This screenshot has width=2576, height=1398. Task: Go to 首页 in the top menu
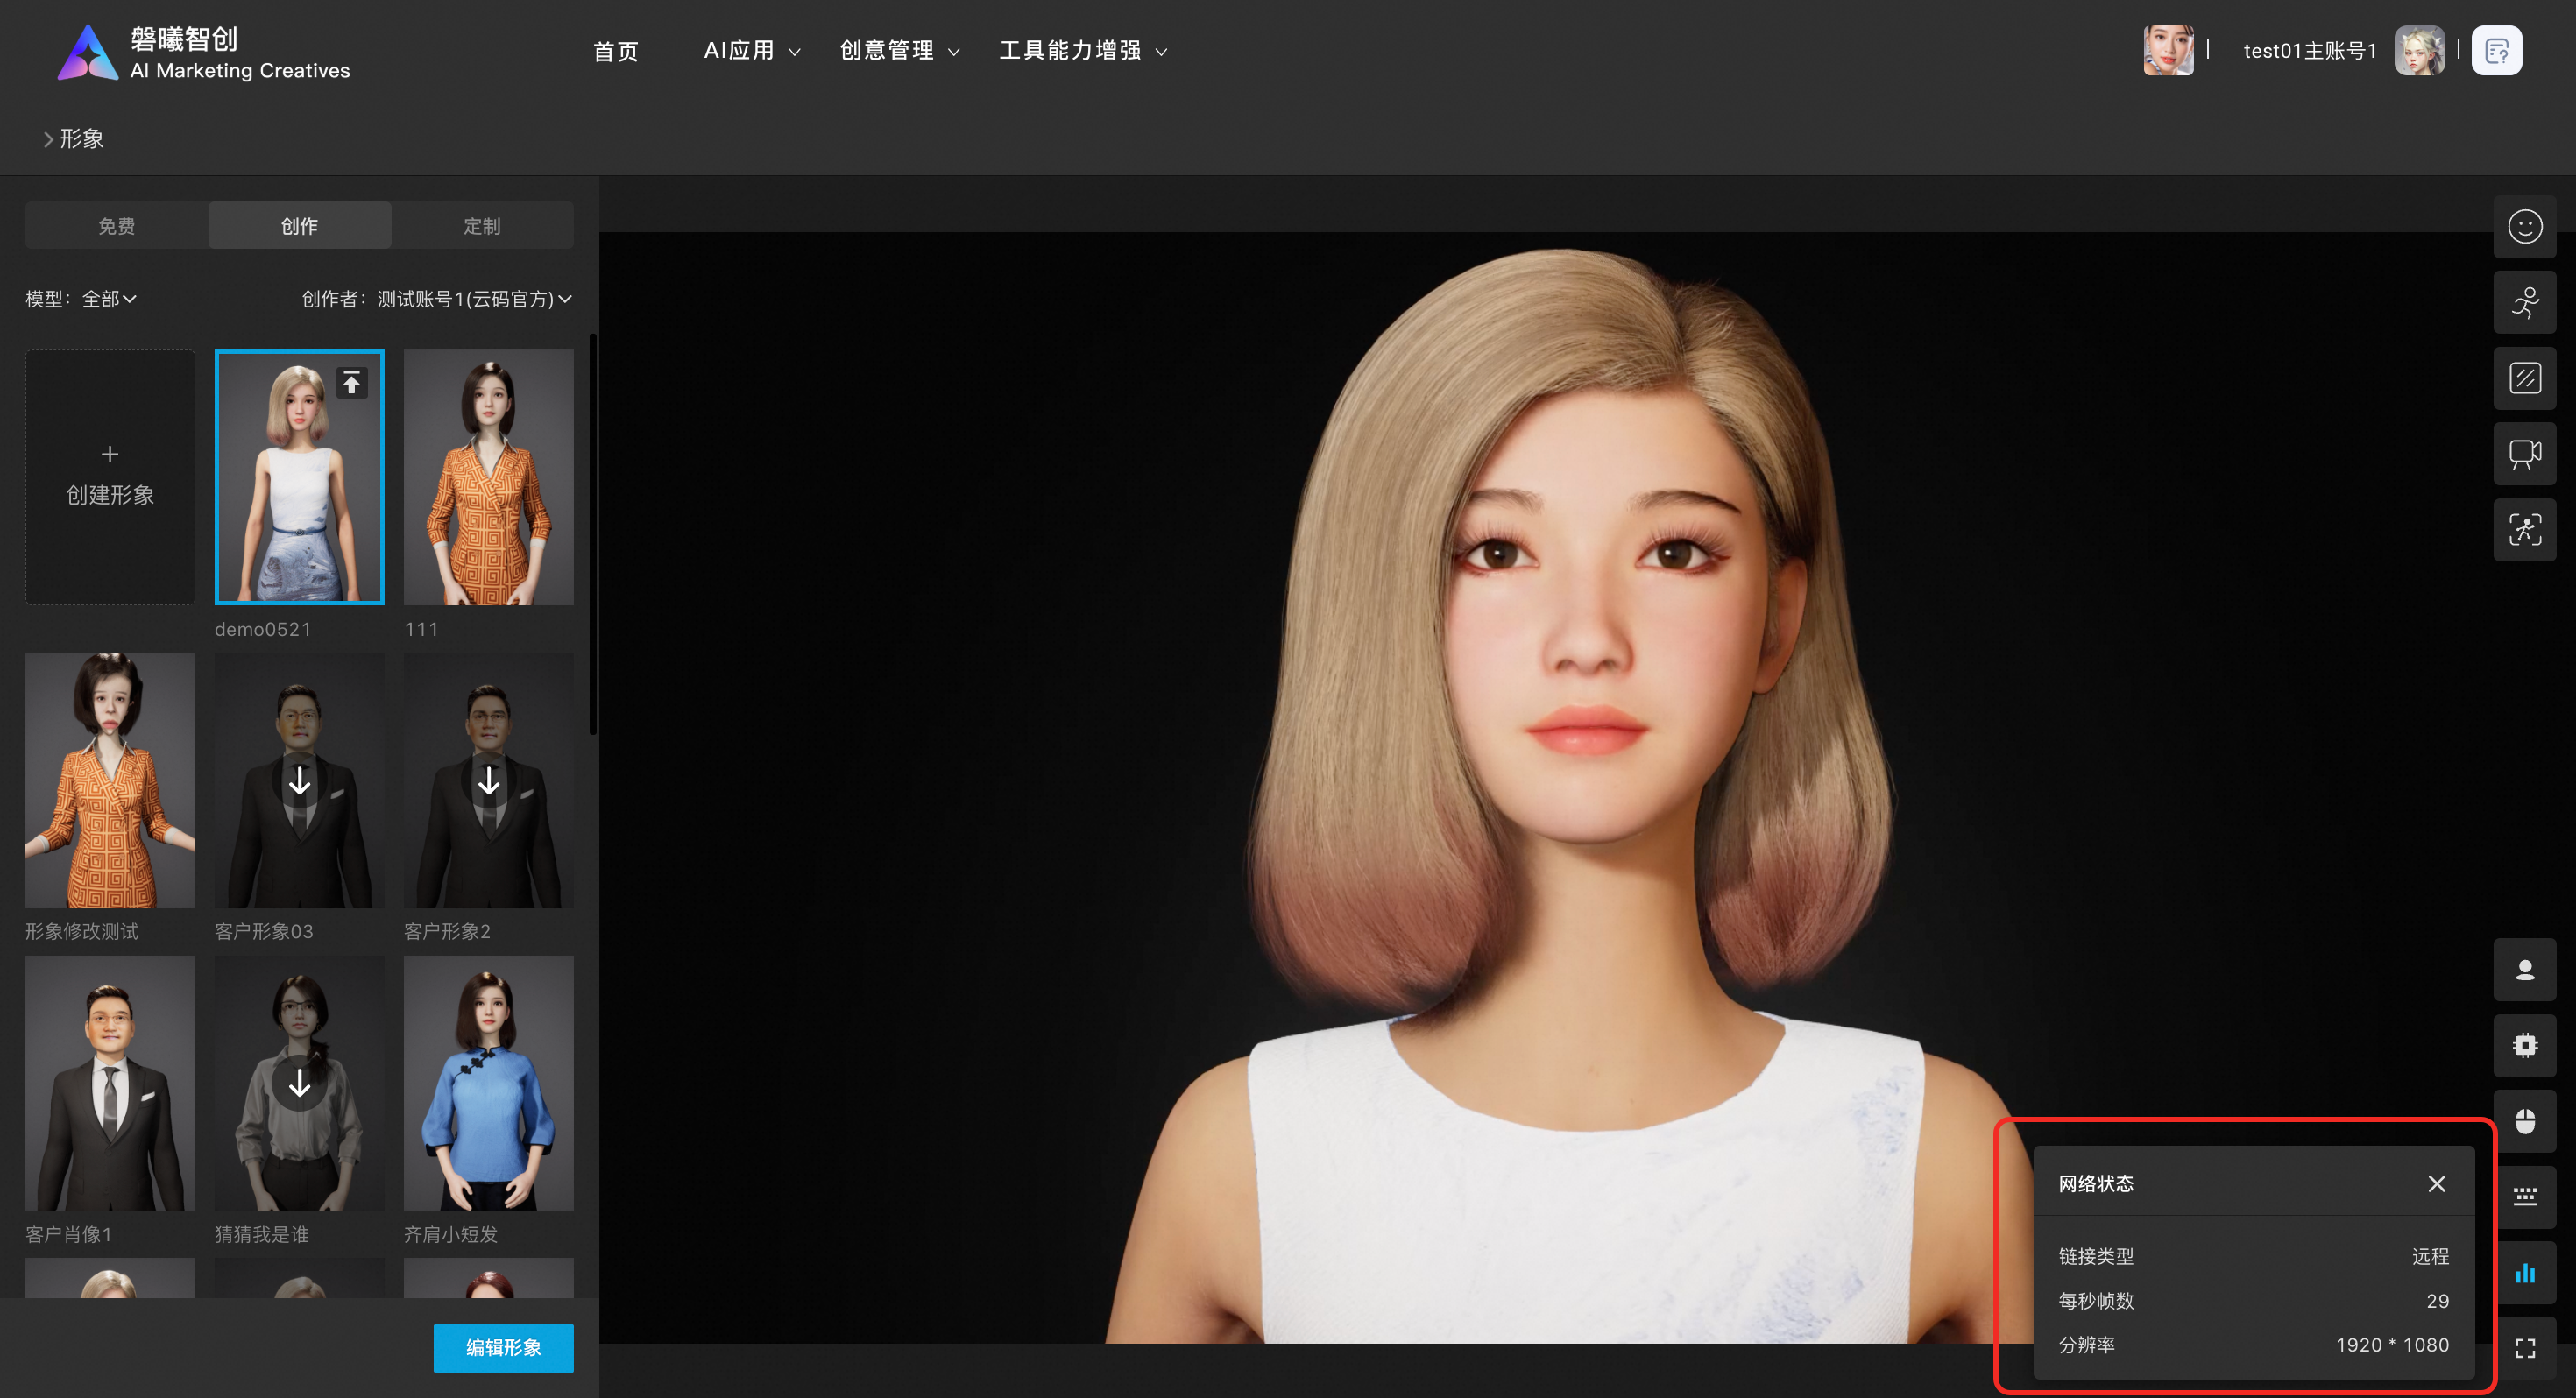pos(615,51)
